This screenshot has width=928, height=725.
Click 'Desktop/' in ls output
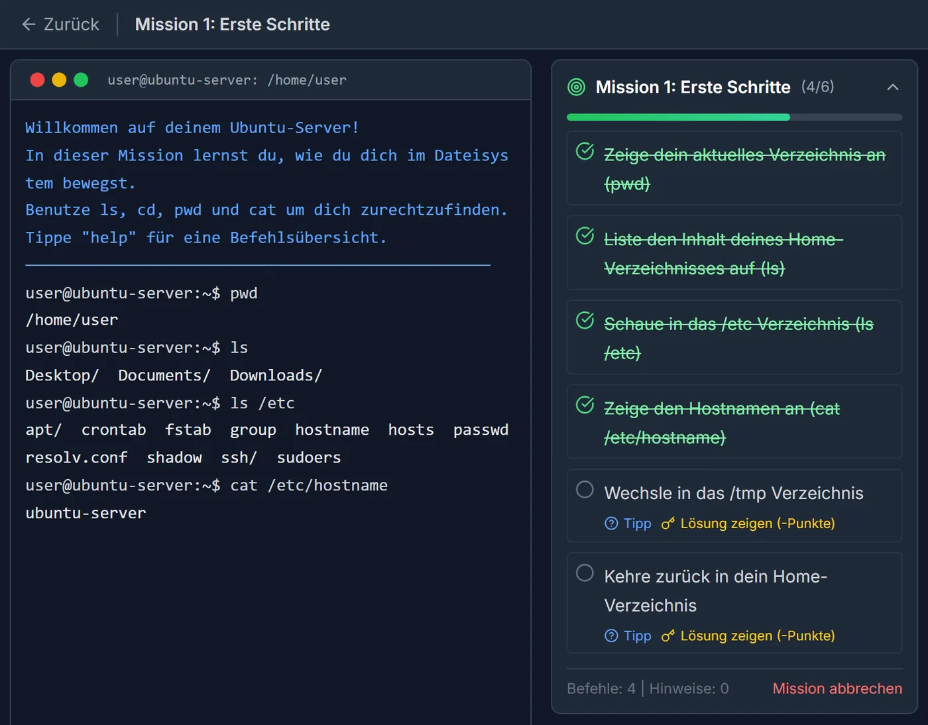[x=62, y=375]
